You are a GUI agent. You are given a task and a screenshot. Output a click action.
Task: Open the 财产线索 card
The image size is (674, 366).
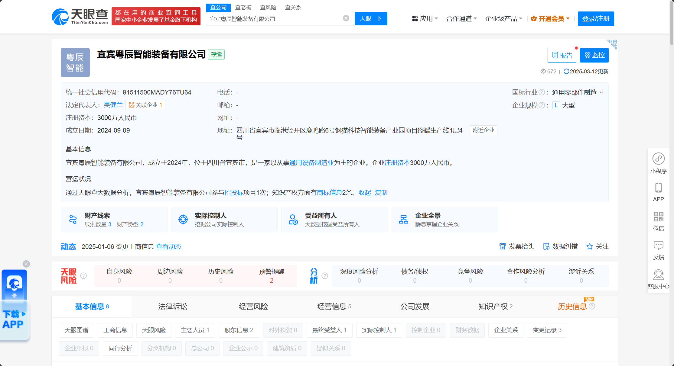pyautogui.click(x=114, y=220)
